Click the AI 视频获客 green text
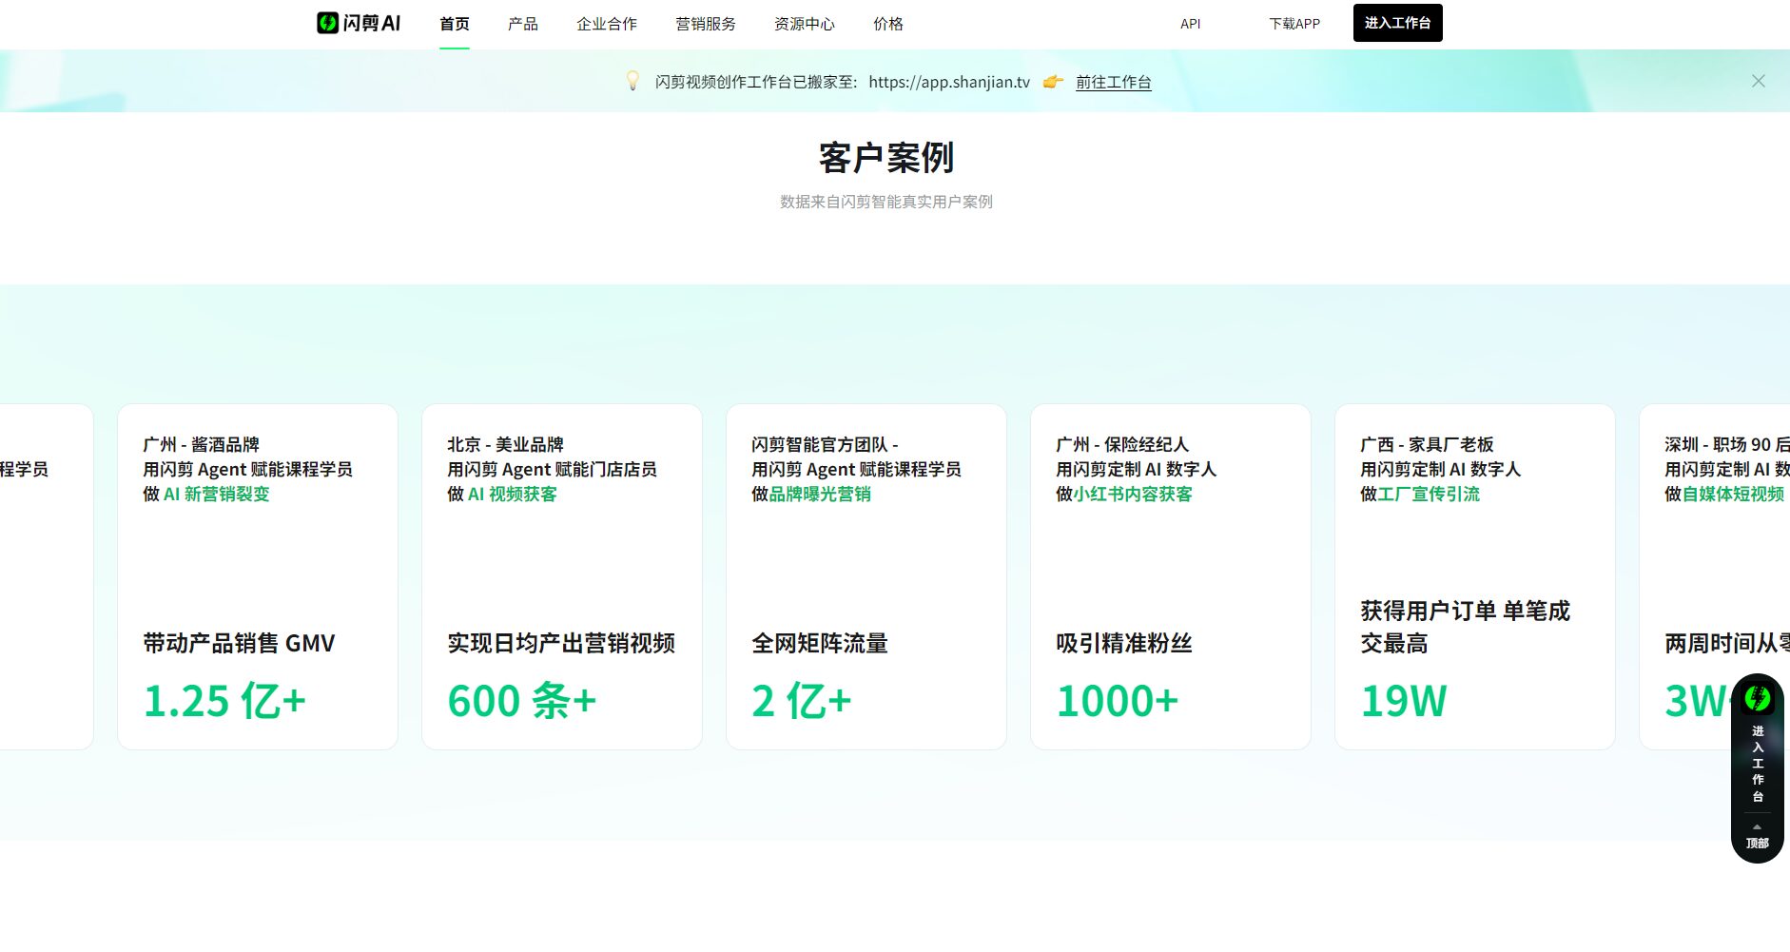This screenshot has width=1790, height=952. pos(513,494)
